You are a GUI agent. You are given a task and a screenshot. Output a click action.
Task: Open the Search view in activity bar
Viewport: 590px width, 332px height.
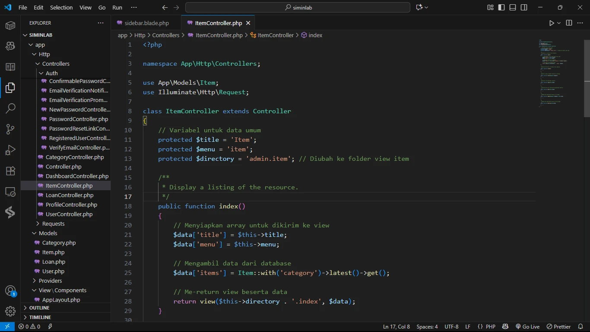click(10, 108)
